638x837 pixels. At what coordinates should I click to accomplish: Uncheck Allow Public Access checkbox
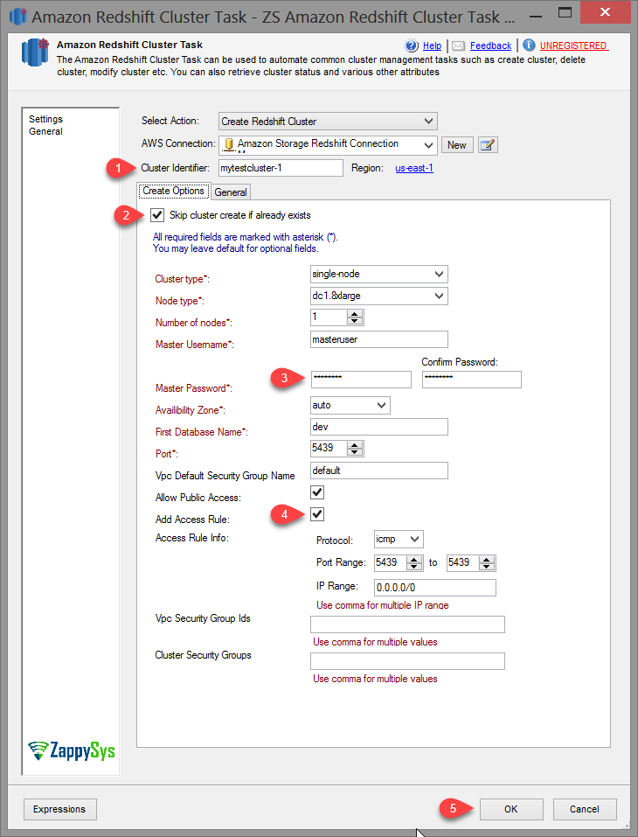click(317, 492)
